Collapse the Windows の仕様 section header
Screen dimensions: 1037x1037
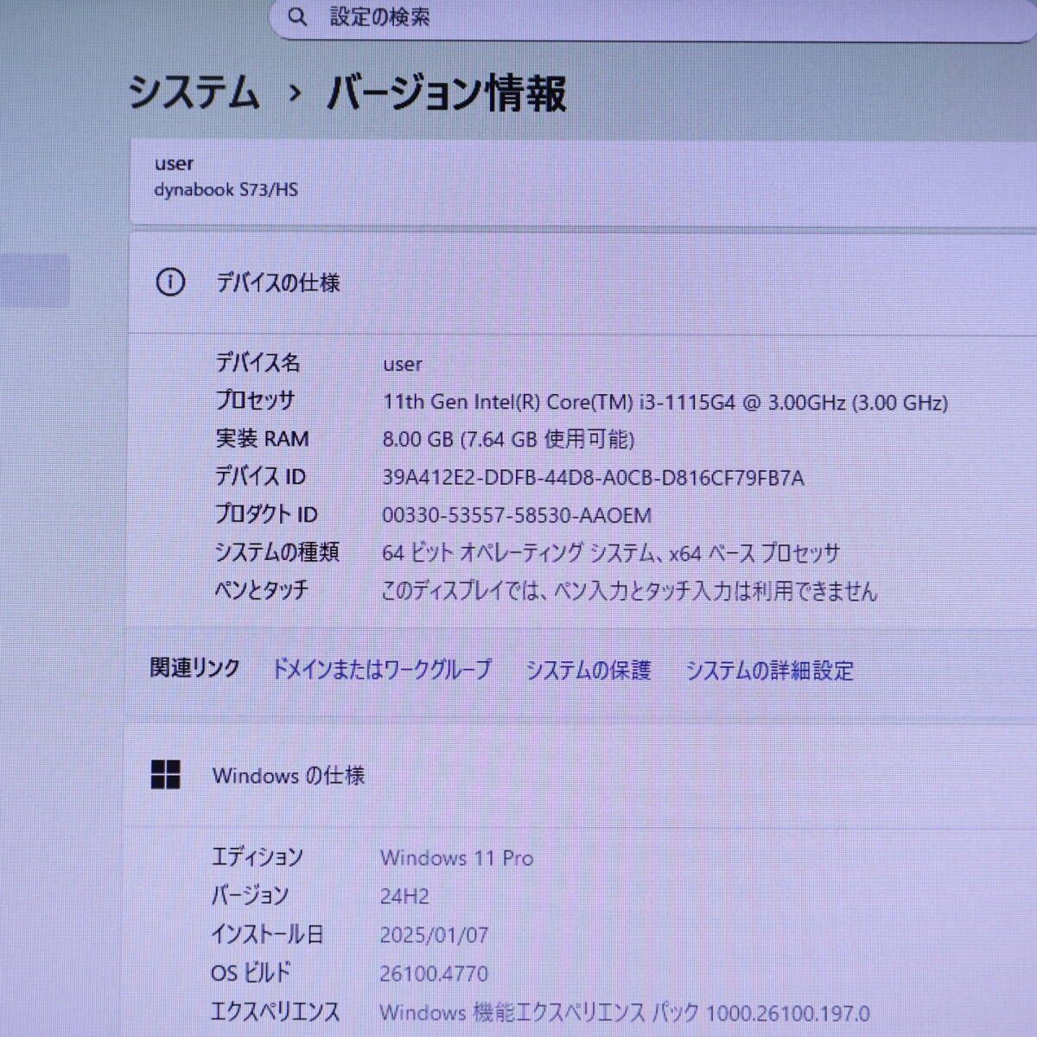coord(581,775)
